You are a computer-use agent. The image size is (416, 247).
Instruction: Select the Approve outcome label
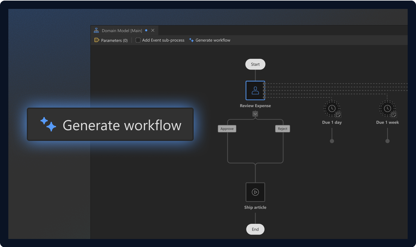[x=227, y=129]
